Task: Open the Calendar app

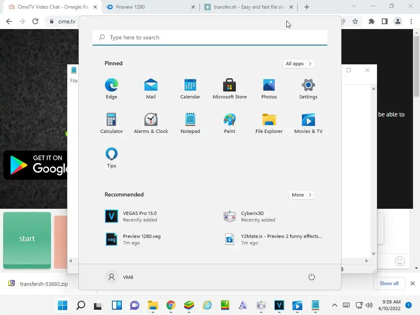Action: click(x=190, y=89)
